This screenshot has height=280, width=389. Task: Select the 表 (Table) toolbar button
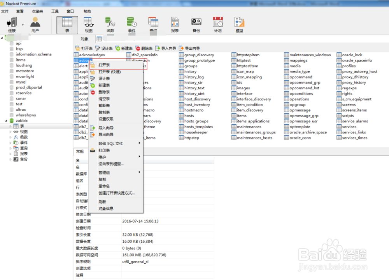tap(67, 25)
